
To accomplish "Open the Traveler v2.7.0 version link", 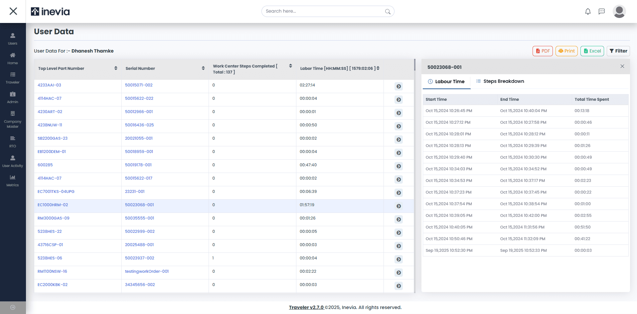I will pos(306,307).
